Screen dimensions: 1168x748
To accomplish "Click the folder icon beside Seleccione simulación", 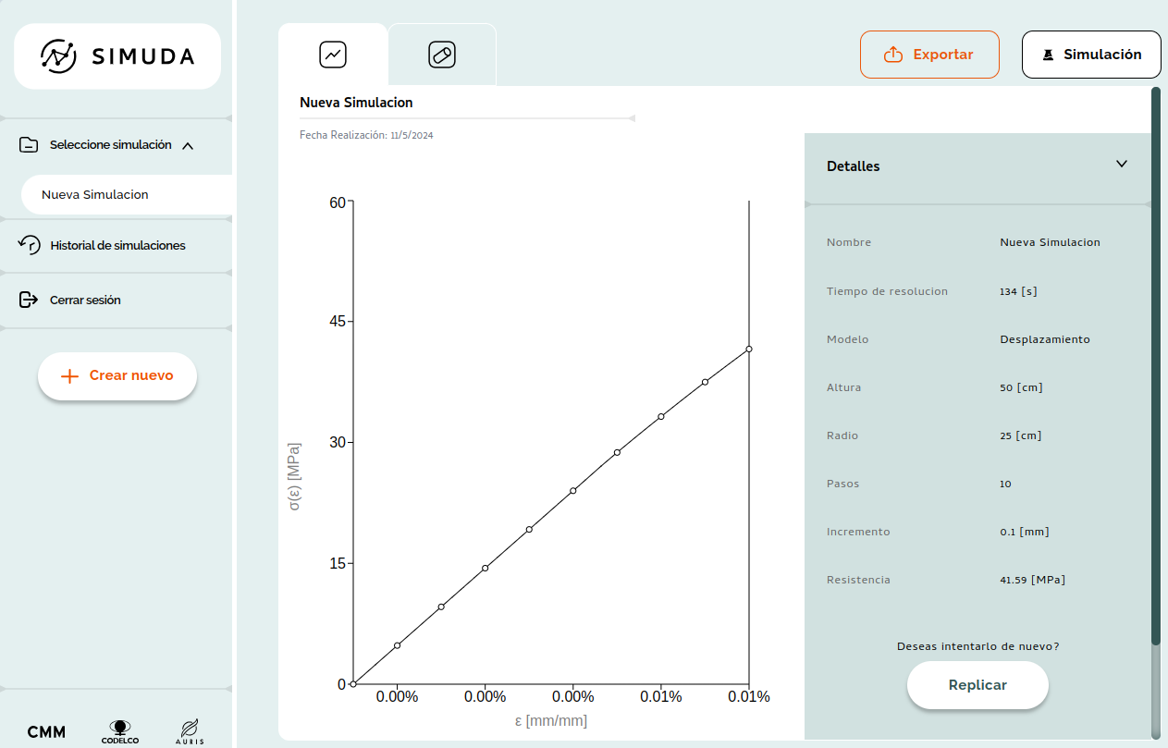I will [29, 145].
